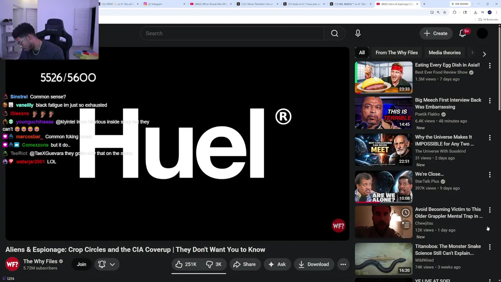Viewport: 501px width, 282px height.
Task: Open Why Civilizations Can Never Meet thumbnail
Action: pyautogui.click(x=384, y=150)
